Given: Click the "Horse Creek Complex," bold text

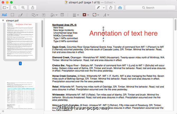Looking at the screenshot, I should pos(64,76).
